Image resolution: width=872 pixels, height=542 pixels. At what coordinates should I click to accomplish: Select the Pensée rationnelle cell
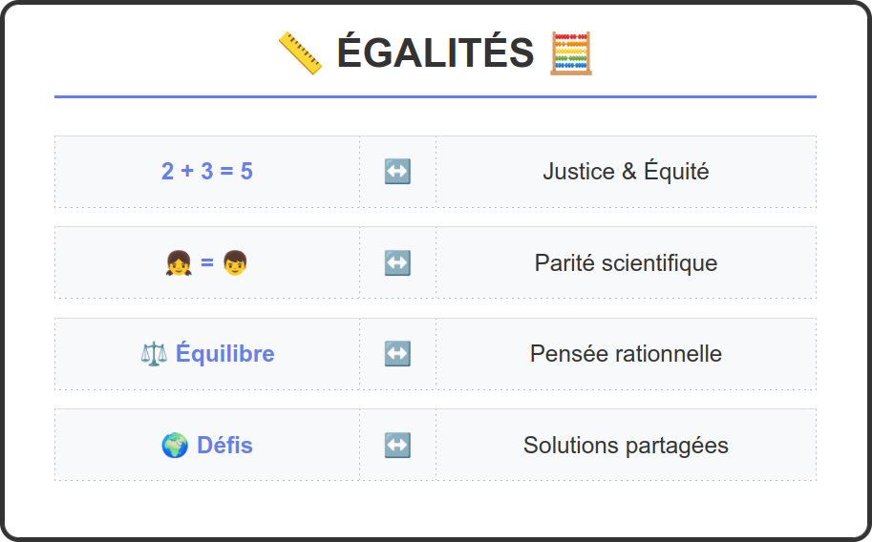tap(626, 354)
